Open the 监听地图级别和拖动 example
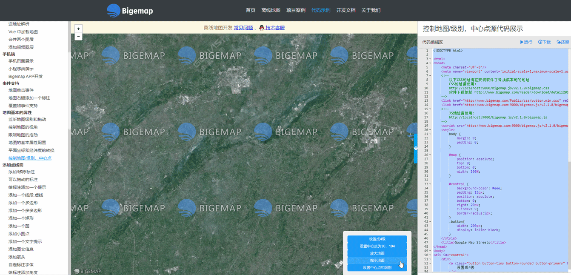 tap(27, 120)
